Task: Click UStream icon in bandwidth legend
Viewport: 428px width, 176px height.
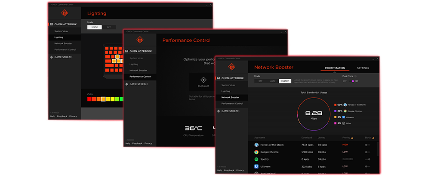Action: (x=343, y=117)
